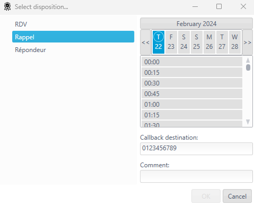Choose the 00:30 time slot
The height and width of the screenshot is (205, 254).
click(192, 83)
